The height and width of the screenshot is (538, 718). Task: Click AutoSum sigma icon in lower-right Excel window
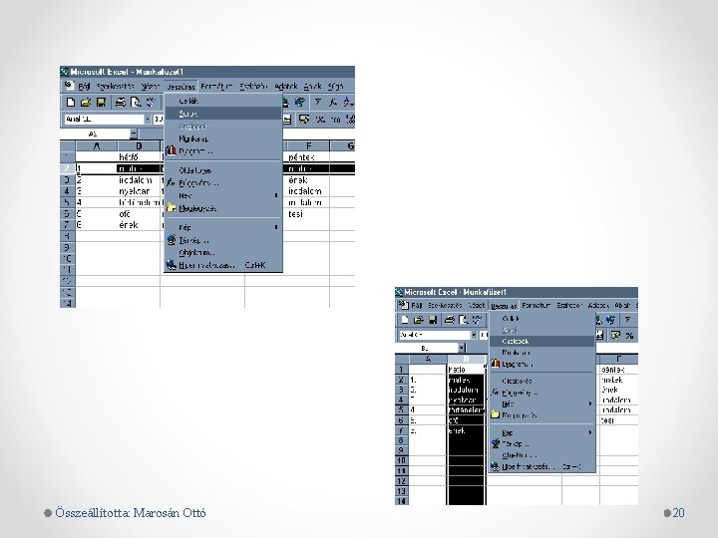(x=628, y=320)
